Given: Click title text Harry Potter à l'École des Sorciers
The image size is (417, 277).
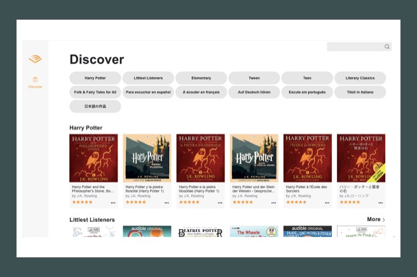Looking at the screenshot, I should [306, 189].
